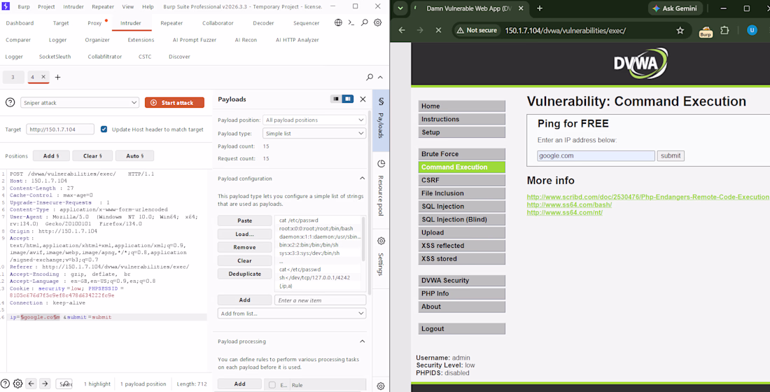Toggle Update Host header to match target
The width and height of the screenshot is (770, 392).
(104, 129)
